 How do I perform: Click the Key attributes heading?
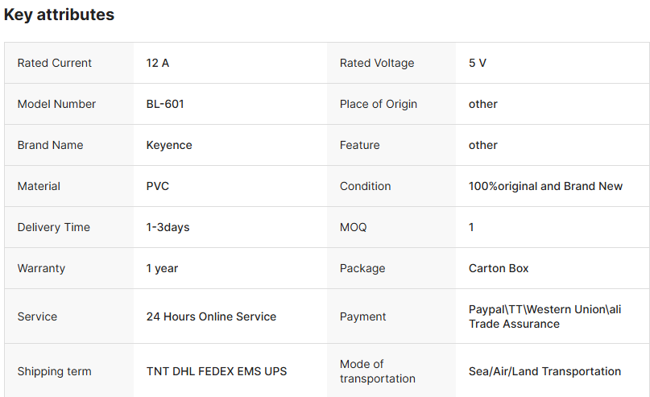pyautogui.click(x=59, y=14)
